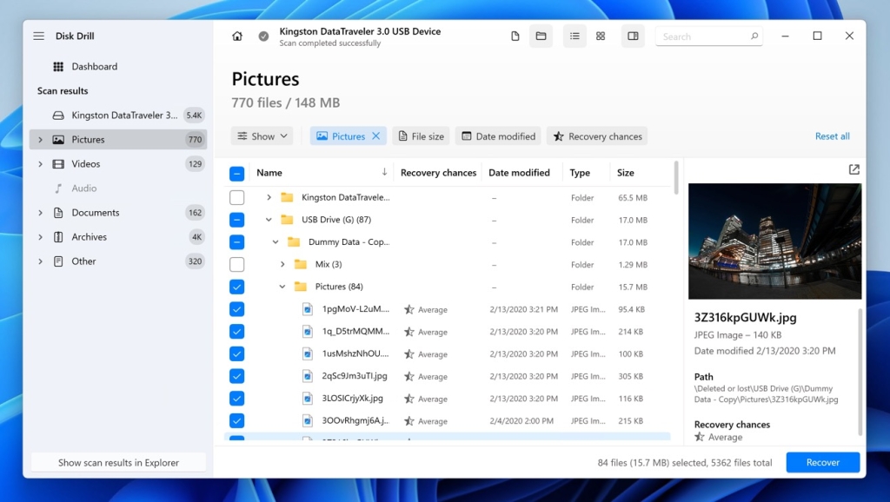Screen dimensions: 890x502
Task: Deselect the 1pgMoV-L2uM image checkbox
Action: pos(236,308)
